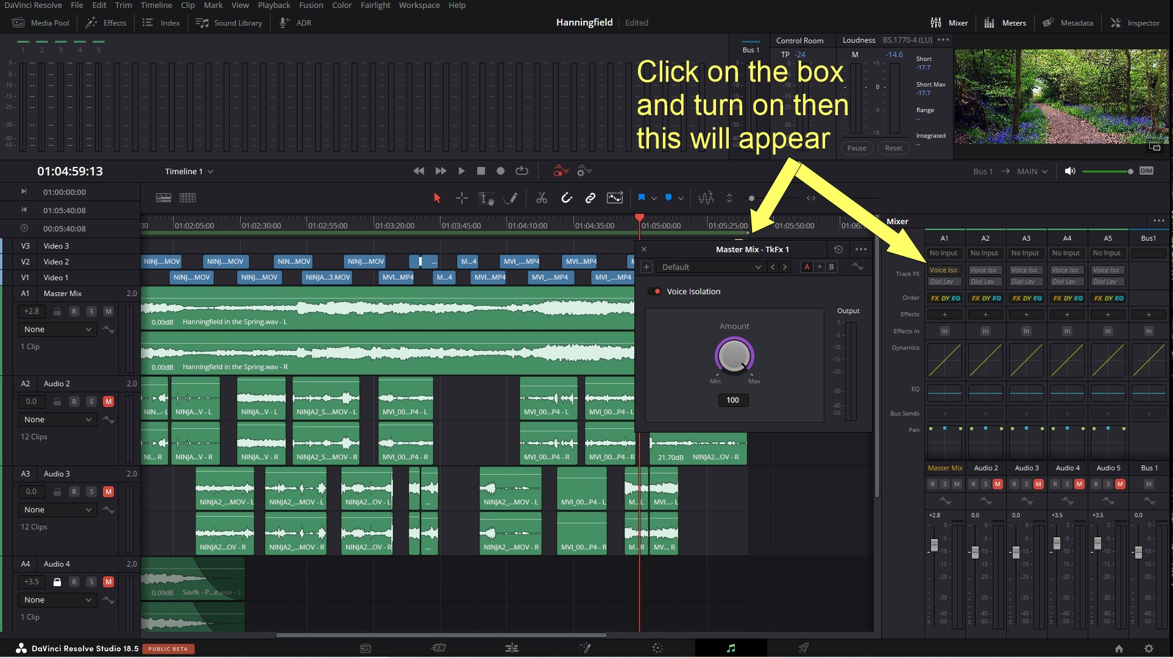The width and height of the screenshot is (1173, 658).
Task: Click the snapping magnet icon
Action: point(566,198)
